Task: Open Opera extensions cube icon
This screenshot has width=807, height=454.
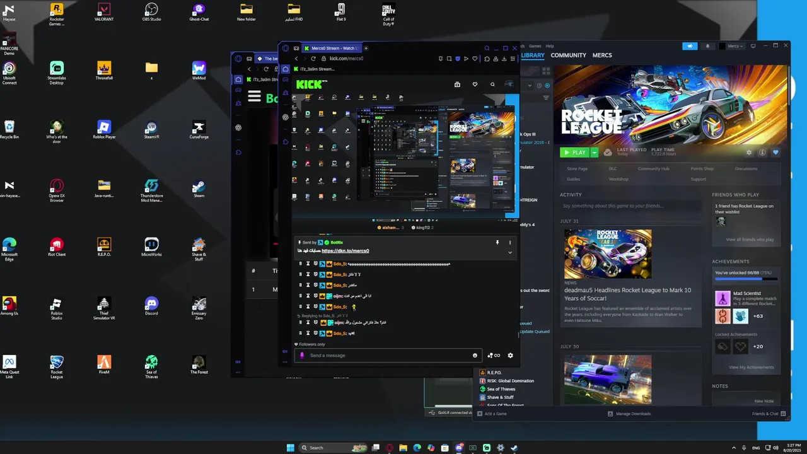Action: point(487,59)
